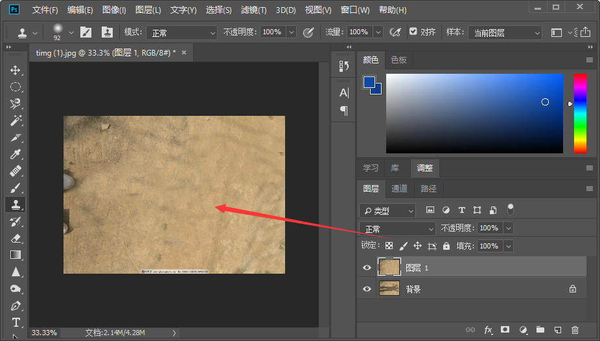Image resolution: width=600 pixels, height=341 pixels.
Task: Toggle visibility of 背景 layer
Action: click(367, 289)
